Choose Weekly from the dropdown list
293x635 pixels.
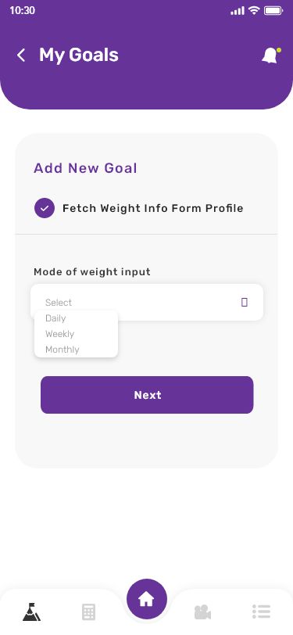click(x=60, y=334)
